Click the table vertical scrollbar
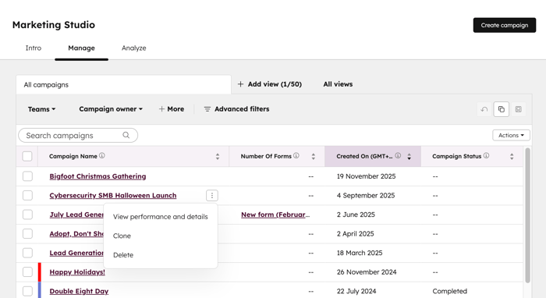The height and width of the screenshot is (298, 546). click(x=527, y=215)
